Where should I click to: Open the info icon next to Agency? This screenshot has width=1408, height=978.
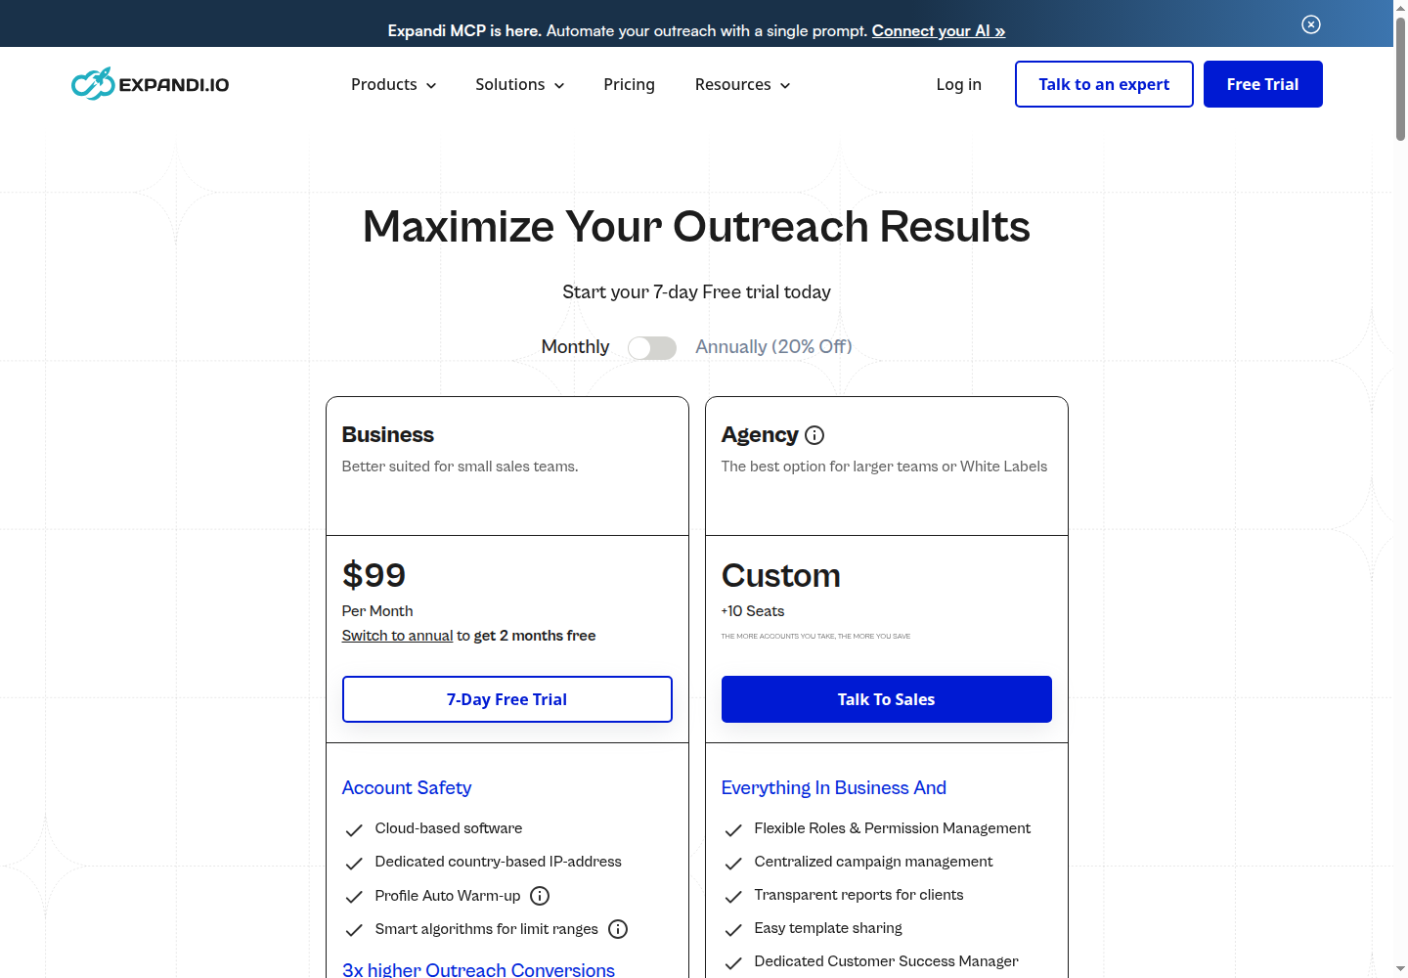(814, 435)
